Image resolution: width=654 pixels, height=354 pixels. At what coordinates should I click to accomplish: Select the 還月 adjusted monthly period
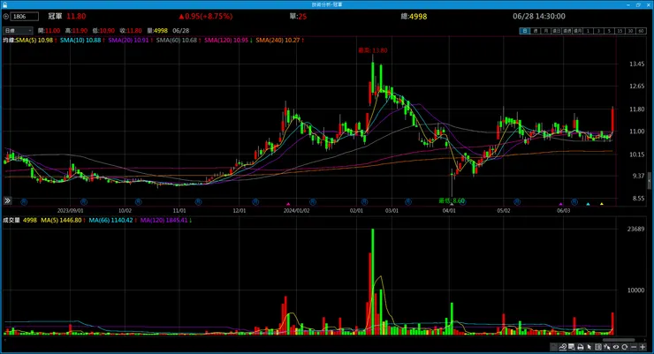coord(578,31)
